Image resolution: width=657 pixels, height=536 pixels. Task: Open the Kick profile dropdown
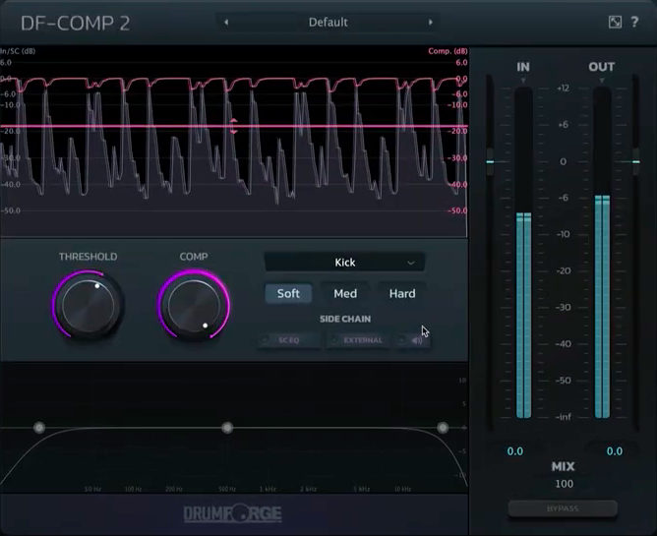344,263
